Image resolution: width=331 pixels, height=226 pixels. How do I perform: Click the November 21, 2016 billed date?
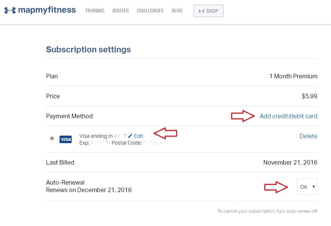pyautogui.click(x=290, y=162)
